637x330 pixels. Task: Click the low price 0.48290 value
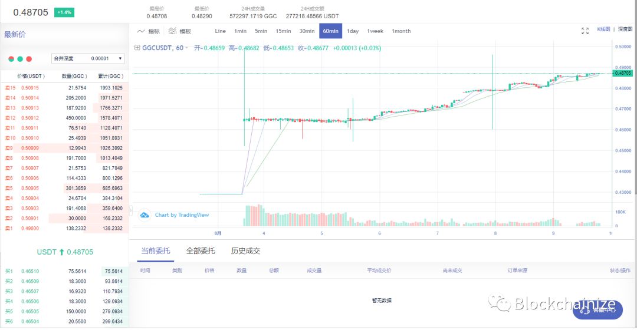[202, 16]
